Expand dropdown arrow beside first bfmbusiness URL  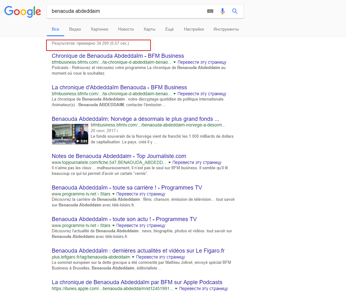click(x=174, y=62)
